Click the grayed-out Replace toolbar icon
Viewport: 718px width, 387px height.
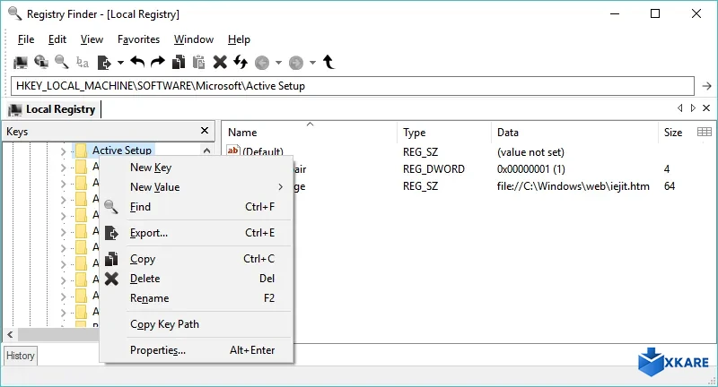point(83,62)
